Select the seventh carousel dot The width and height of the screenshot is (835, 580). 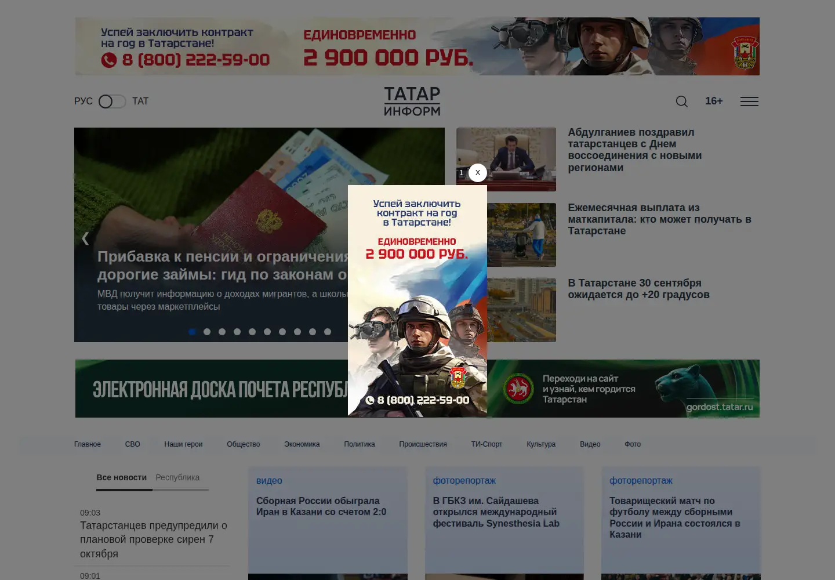[x=282, y=332]
